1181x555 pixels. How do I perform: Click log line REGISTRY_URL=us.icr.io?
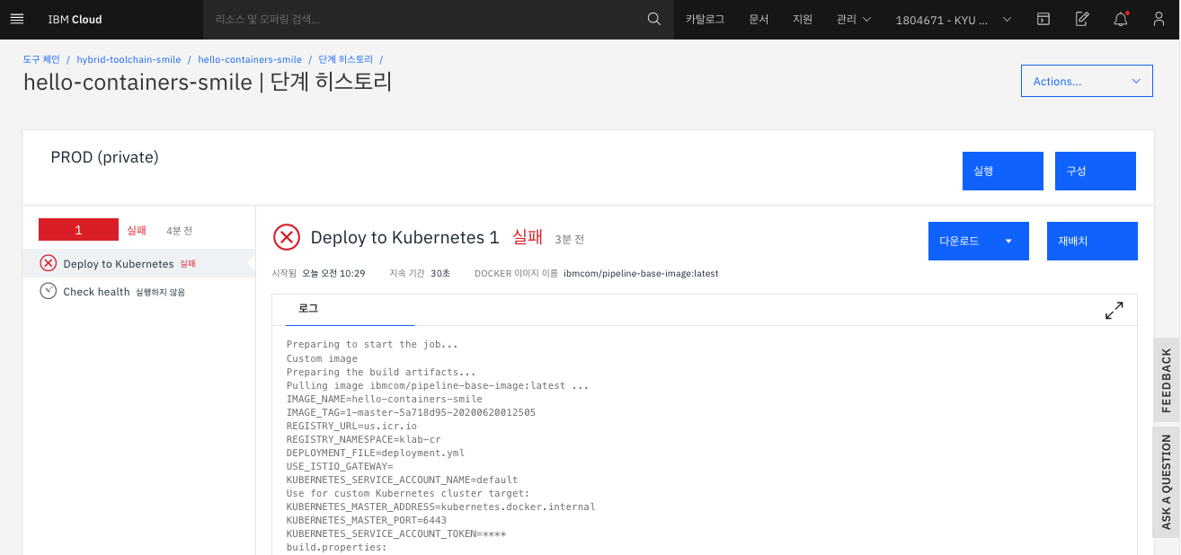pos(351,426)
